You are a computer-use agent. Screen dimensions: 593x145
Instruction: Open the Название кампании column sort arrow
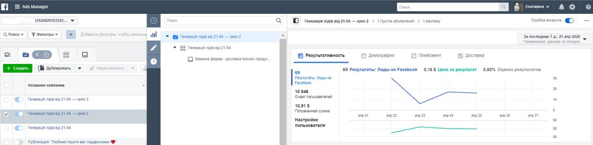pos(143,86)
